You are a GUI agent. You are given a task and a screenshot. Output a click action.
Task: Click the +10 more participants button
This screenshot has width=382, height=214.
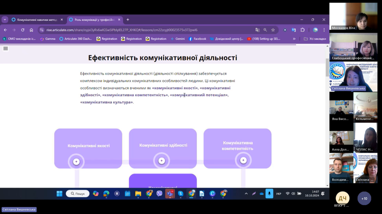[x=364, y=198]
